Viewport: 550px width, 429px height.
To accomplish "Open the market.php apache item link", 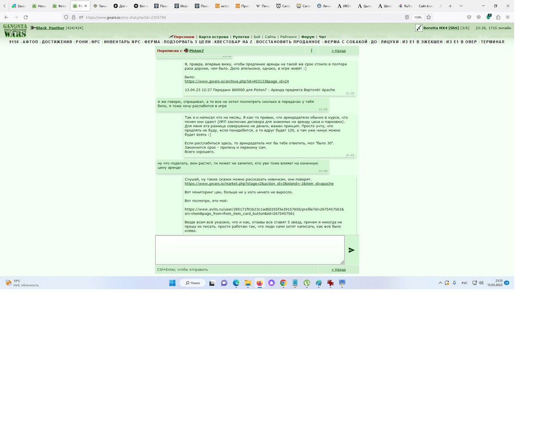I will click(x=259, y=184).
